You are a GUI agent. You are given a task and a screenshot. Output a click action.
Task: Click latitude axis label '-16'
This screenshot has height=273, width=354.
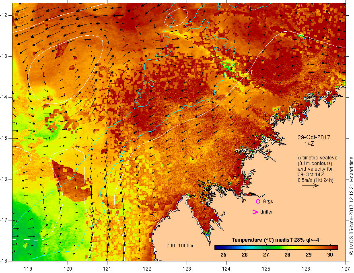4,179
